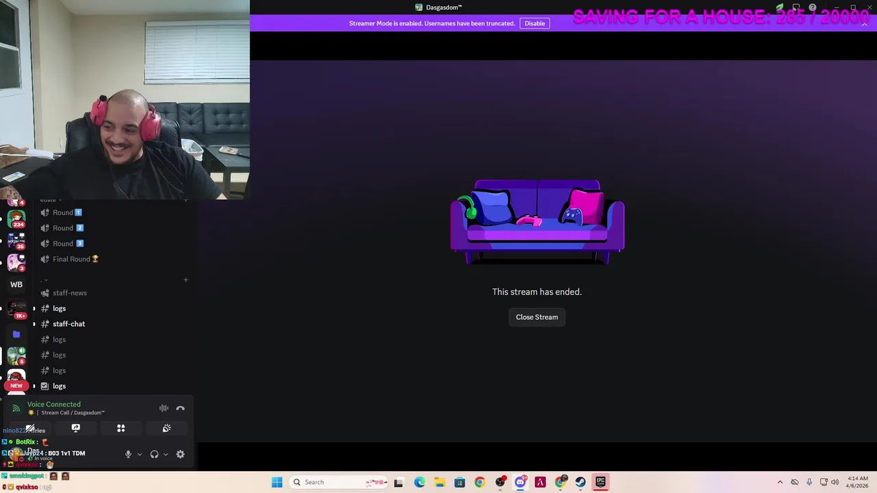Collapse the category above staff-news
The height and width of the screenshot is (493, 877).
coord(45,280)
